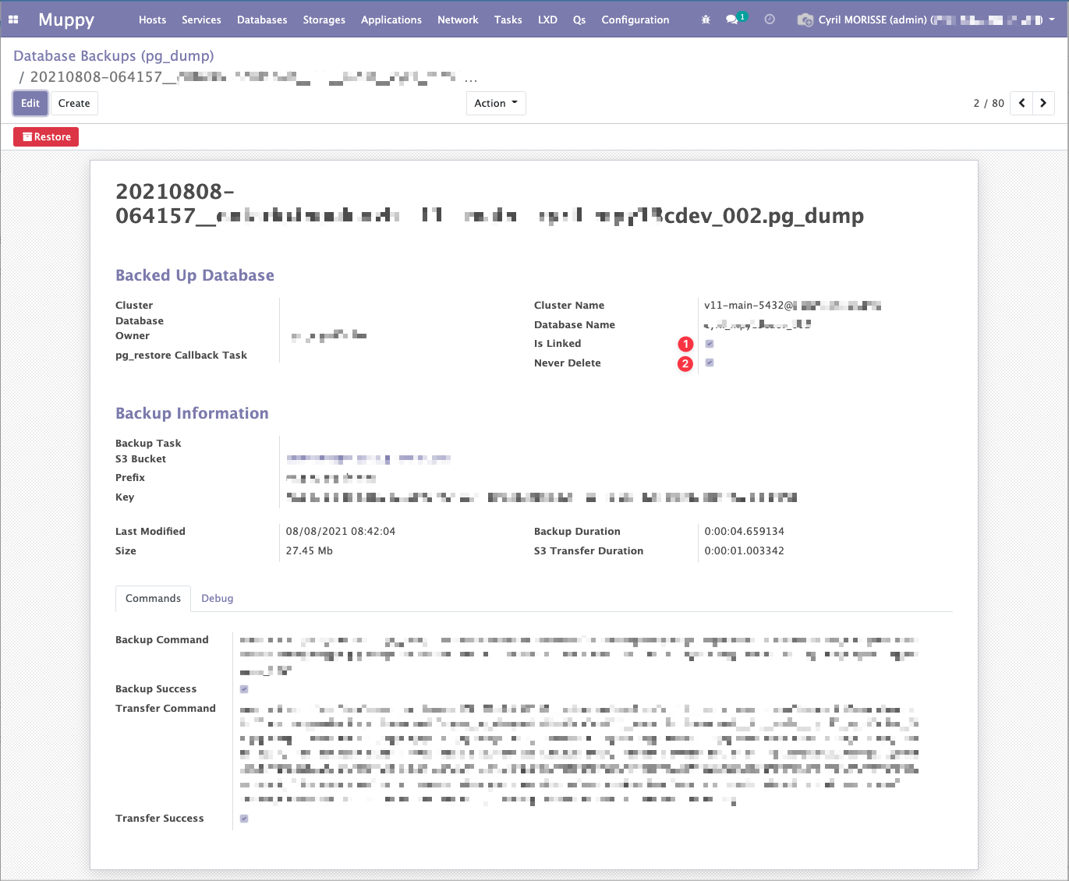The width and height of the screenshot is (1069, 881).
Task: Open Database Backups (pg_dump) breadcrumb link
Action: coord(114,56)
